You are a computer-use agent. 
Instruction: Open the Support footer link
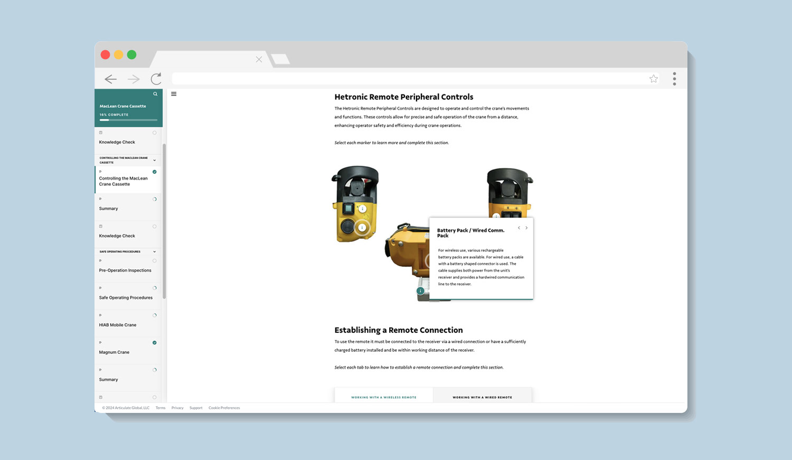tap(196, 408)
